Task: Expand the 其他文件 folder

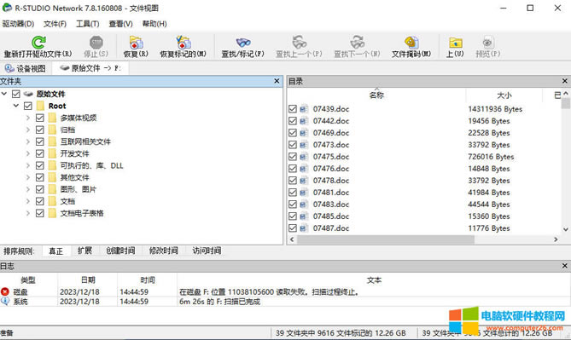Action: click(x=28, y=177)
